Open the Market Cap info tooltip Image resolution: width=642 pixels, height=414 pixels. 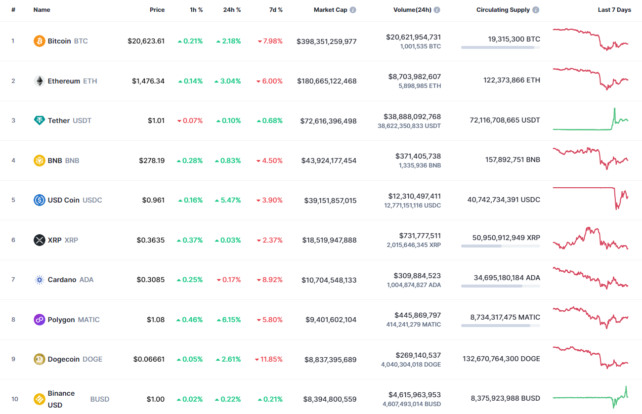click(354, 9)
